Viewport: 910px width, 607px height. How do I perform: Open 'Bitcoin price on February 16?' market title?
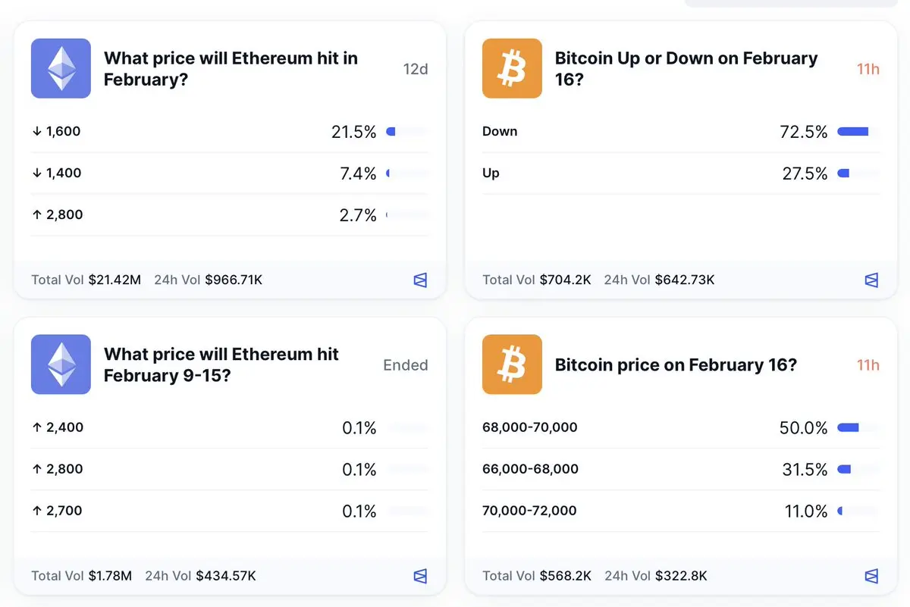click(x=676, y=365)
